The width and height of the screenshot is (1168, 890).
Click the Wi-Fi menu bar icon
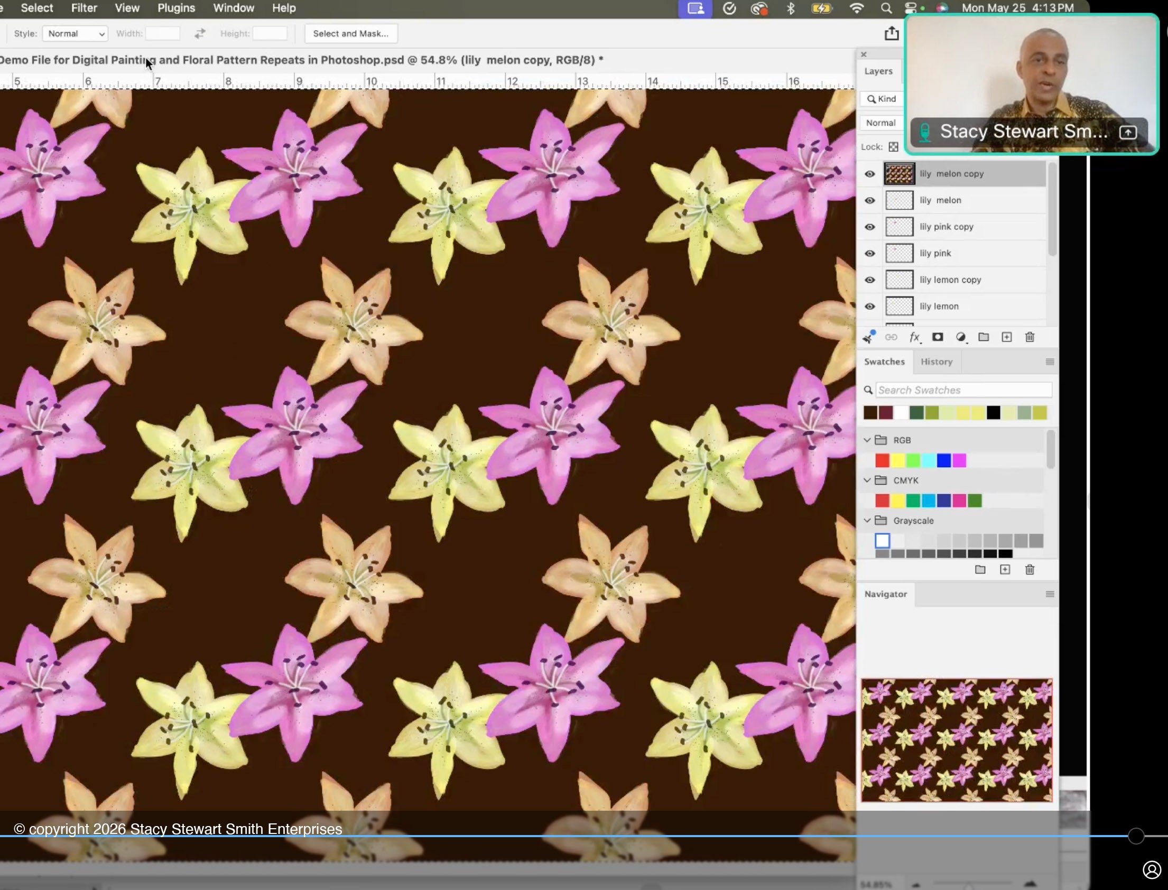857,8
